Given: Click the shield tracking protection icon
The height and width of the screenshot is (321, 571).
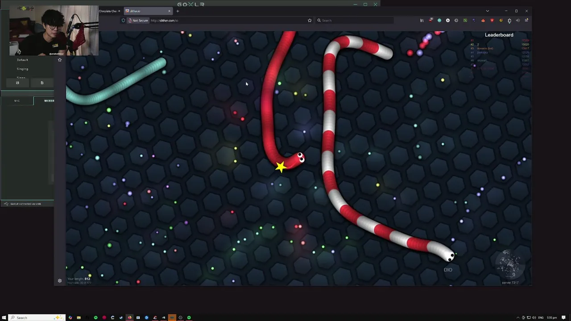Looking at the screenshot, I should pos(124,21).
